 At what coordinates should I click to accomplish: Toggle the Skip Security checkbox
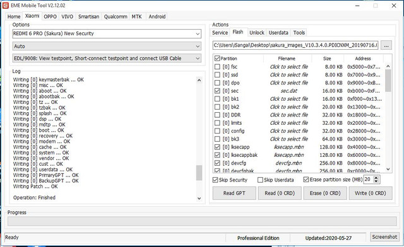tap(215, 180)
